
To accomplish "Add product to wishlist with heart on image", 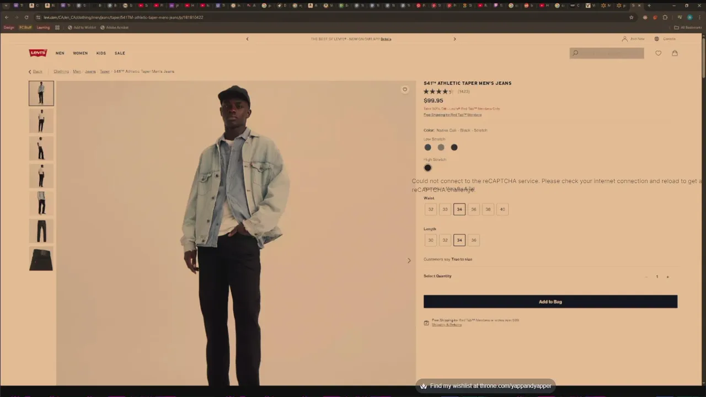I will (x=405, y=89).
